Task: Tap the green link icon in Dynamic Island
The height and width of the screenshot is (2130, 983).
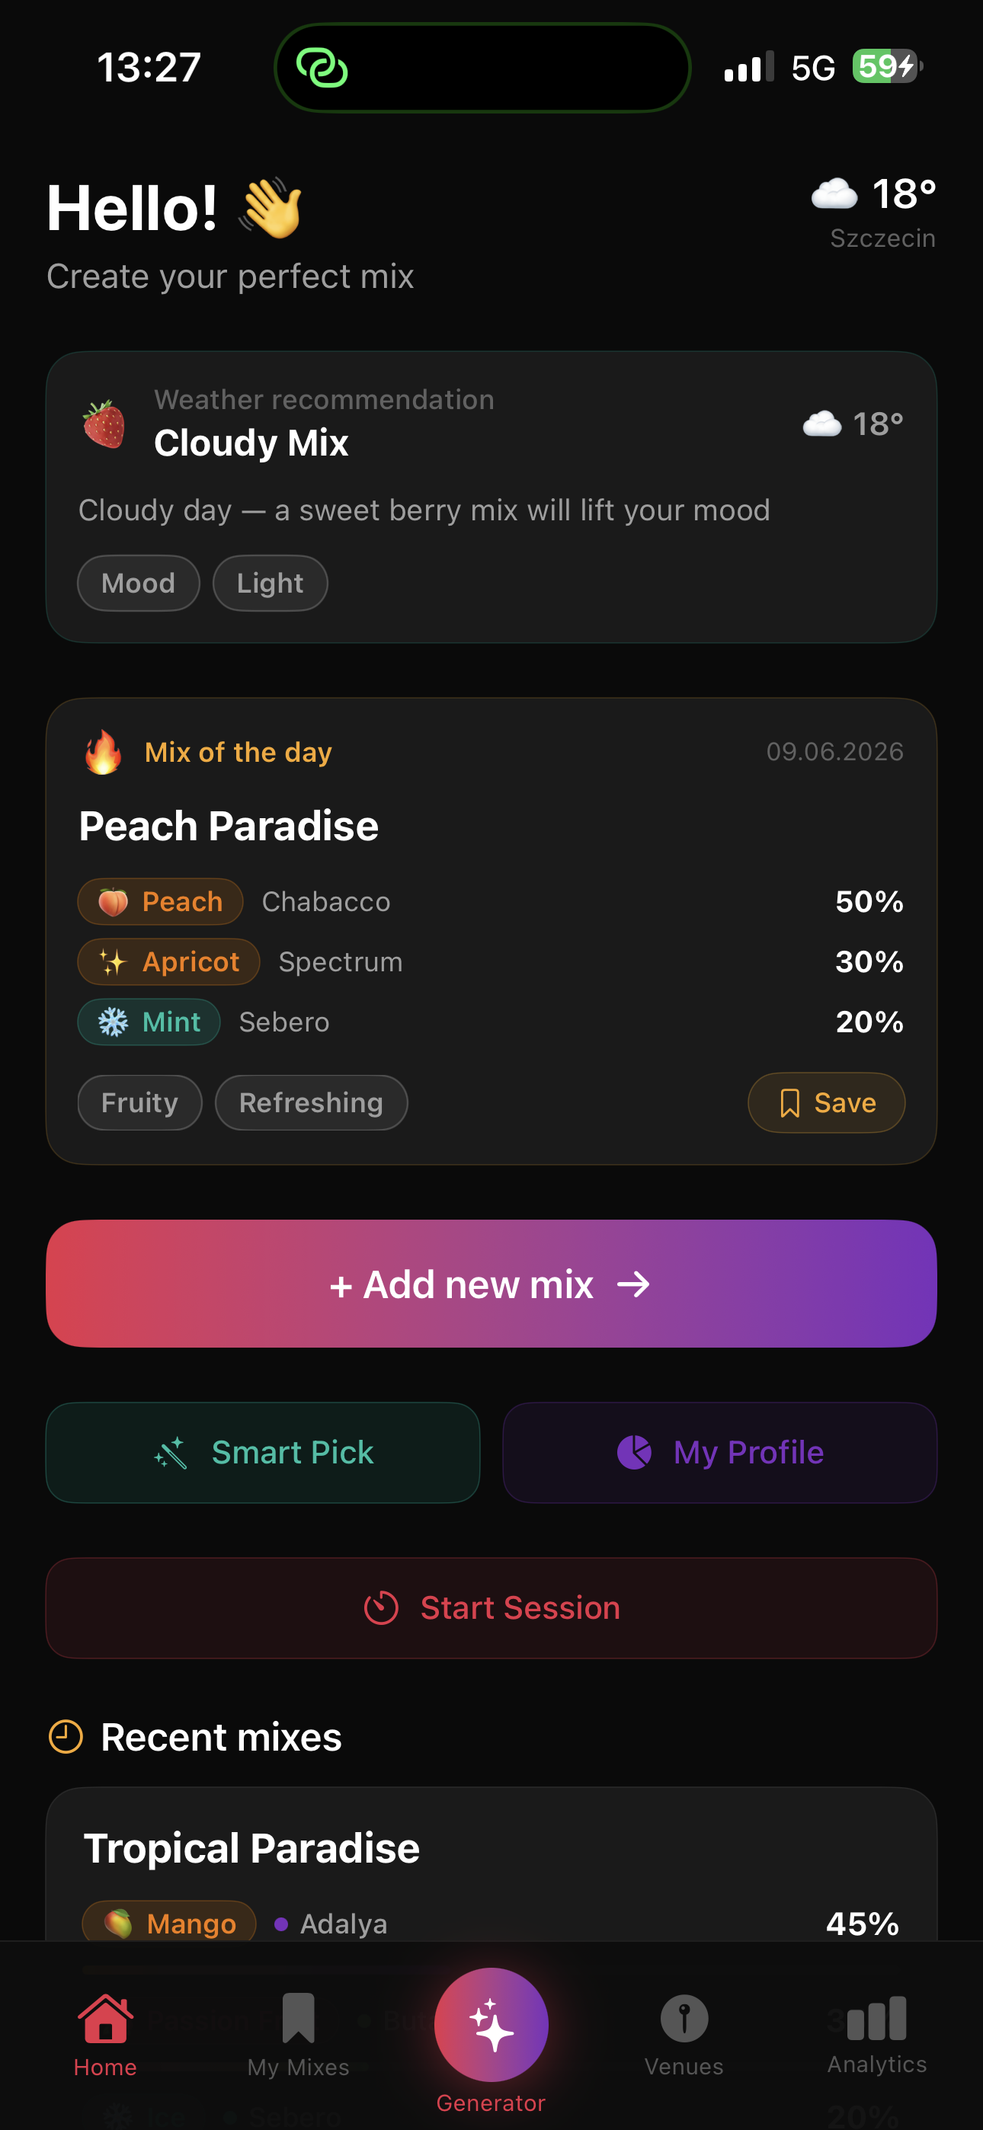Action: coord(321,68)
